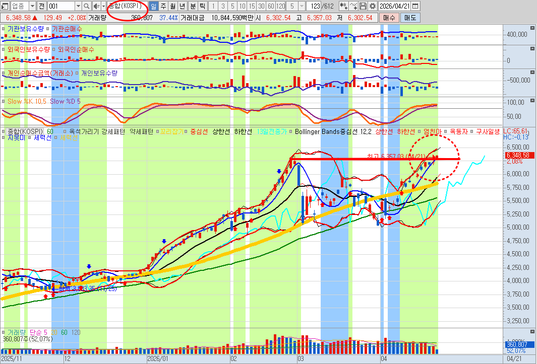Screen dimensions: 537x364
Task: Select the 분 (minute) chart tab
Action: point(192,6)
